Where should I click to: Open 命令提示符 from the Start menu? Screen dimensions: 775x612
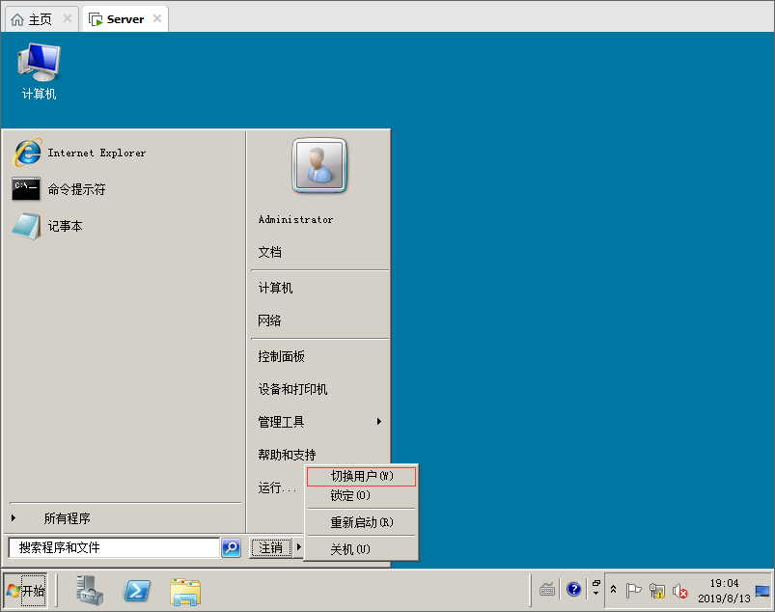76,189
